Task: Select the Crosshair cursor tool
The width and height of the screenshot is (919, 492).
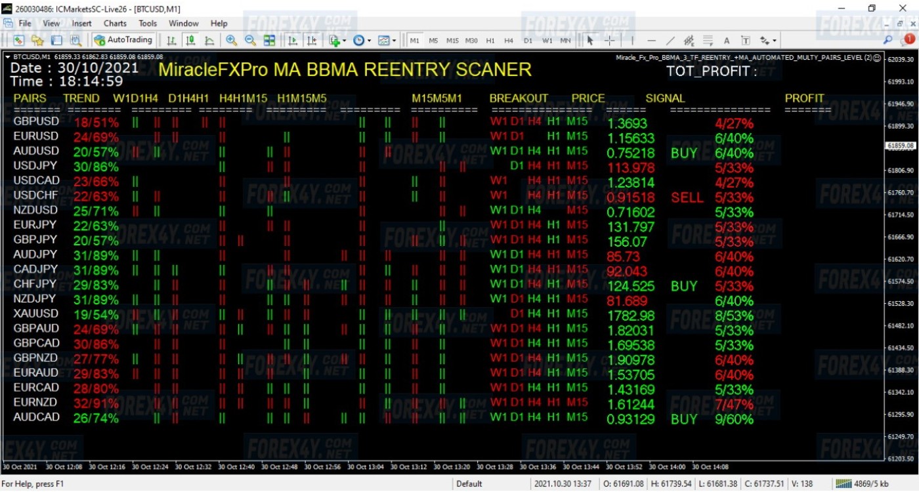Action: (609, 40)
